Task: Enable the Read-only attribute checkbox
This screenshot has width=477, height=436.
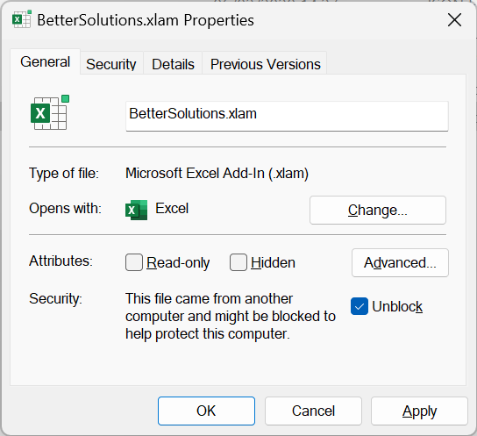Action: 134,262
